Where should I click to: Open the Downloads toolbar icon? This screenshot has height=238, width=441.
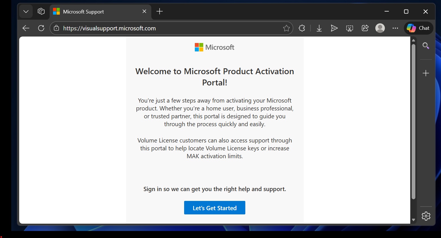pos(319,28)
